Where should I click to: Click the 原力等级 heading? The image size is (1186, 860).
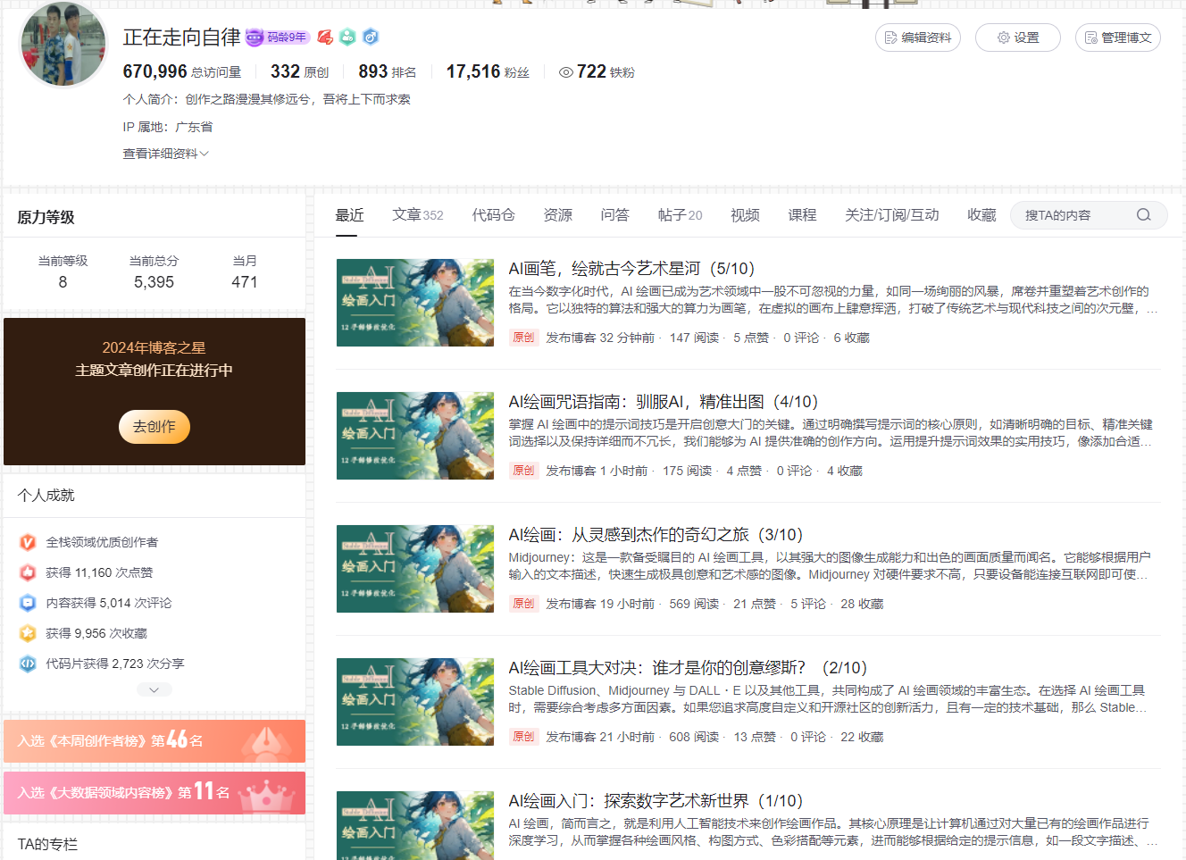pyautogui.click(x=46, y=217)
